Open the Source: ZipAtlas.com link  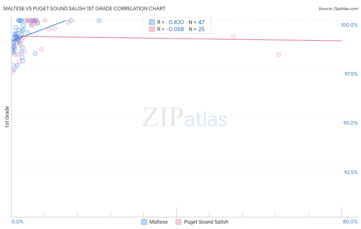(x=338, y=8)
